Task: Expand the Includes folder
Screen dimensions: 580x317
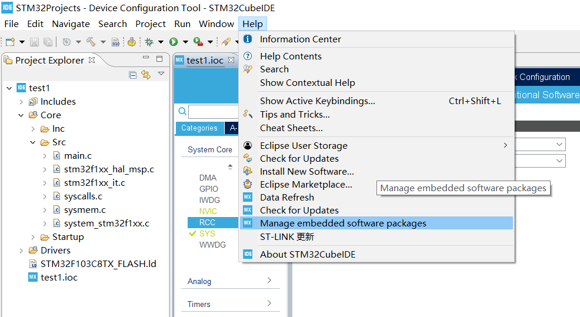Action: (x=21, y=102)
